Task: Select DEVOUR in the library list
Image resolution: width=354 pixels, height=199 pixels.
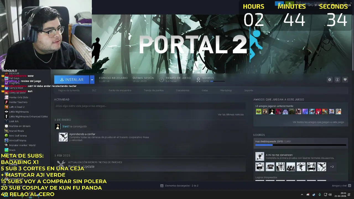Action: tap(14, 74)
